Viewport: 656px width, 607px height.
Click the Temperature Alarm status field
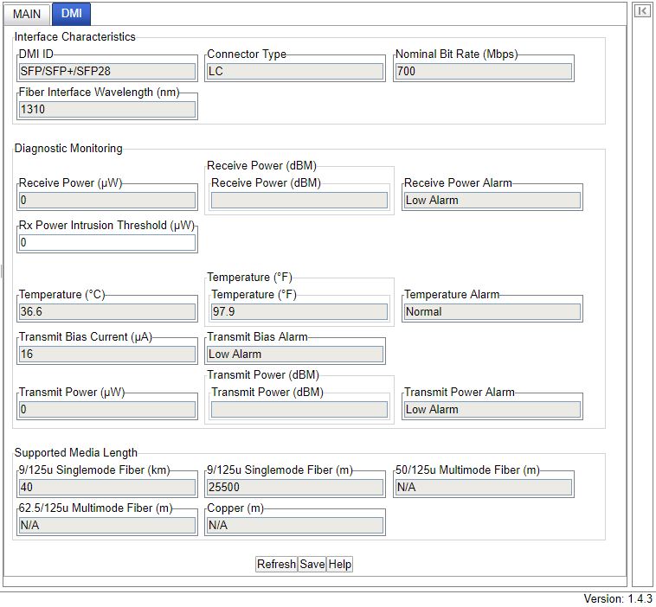pyautogui.click(x=492, y=312)
